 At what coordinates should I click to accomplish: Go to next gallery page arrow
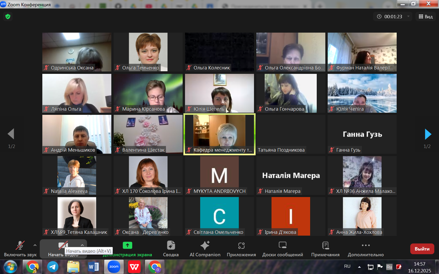click(428, 134)
